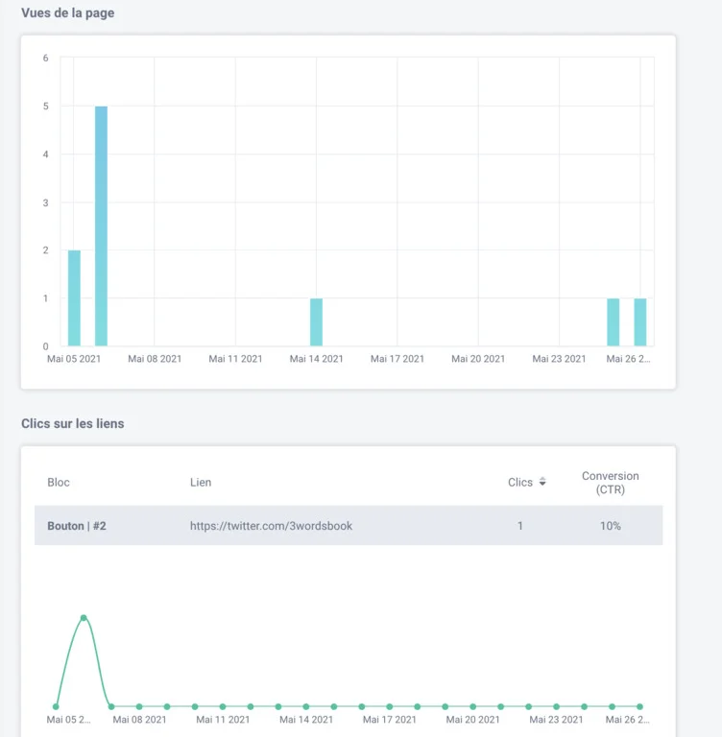The height and width of the screenshot is (737, 722).
Task: Click the tallest bar with value 5
Action: click(101, 226)
